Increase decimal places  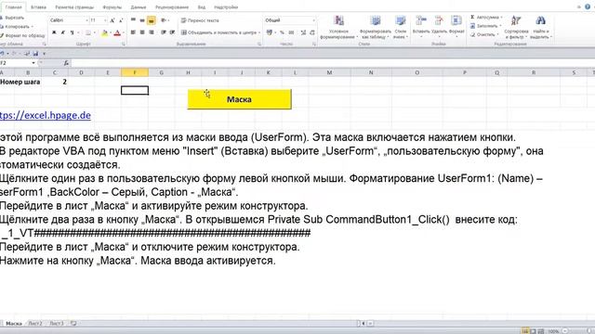tap(303, 33)
